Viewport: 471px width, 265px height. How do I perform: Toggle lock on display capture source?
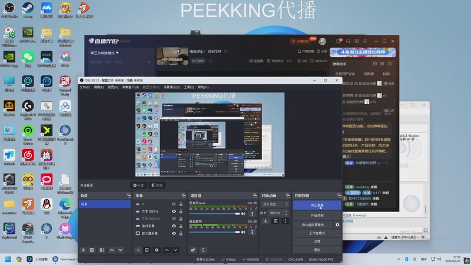(181, 233)
